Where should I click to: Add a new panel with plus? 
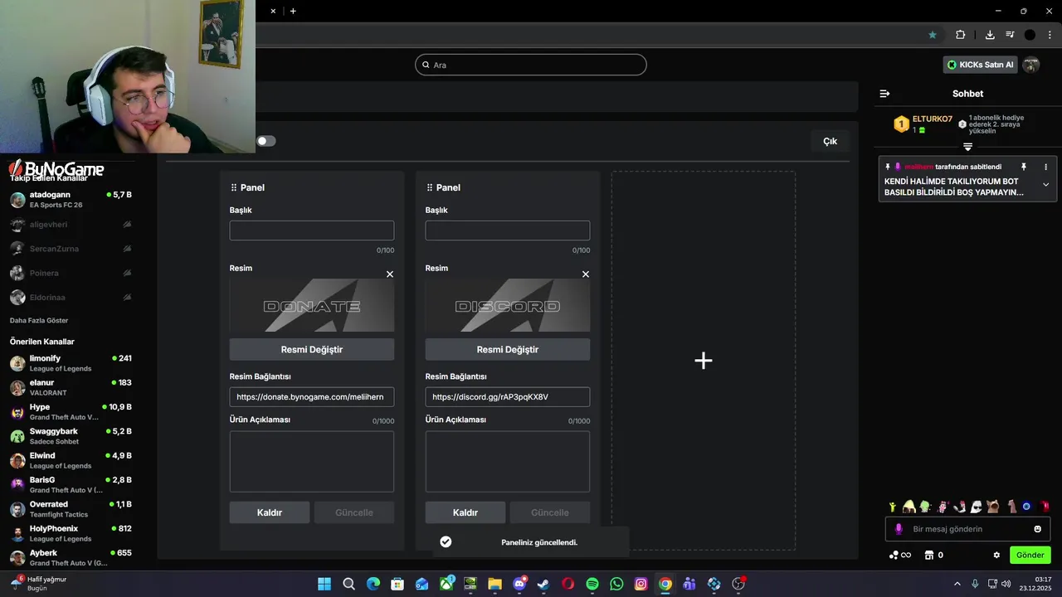[704, 361]
